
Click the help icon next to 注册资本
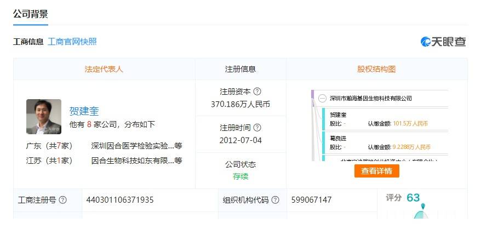(x=257, y=91)
